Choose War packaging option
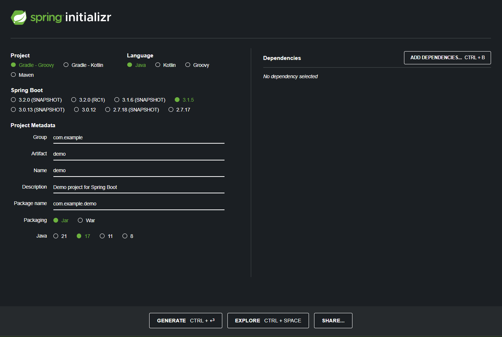 click(86, 220)
